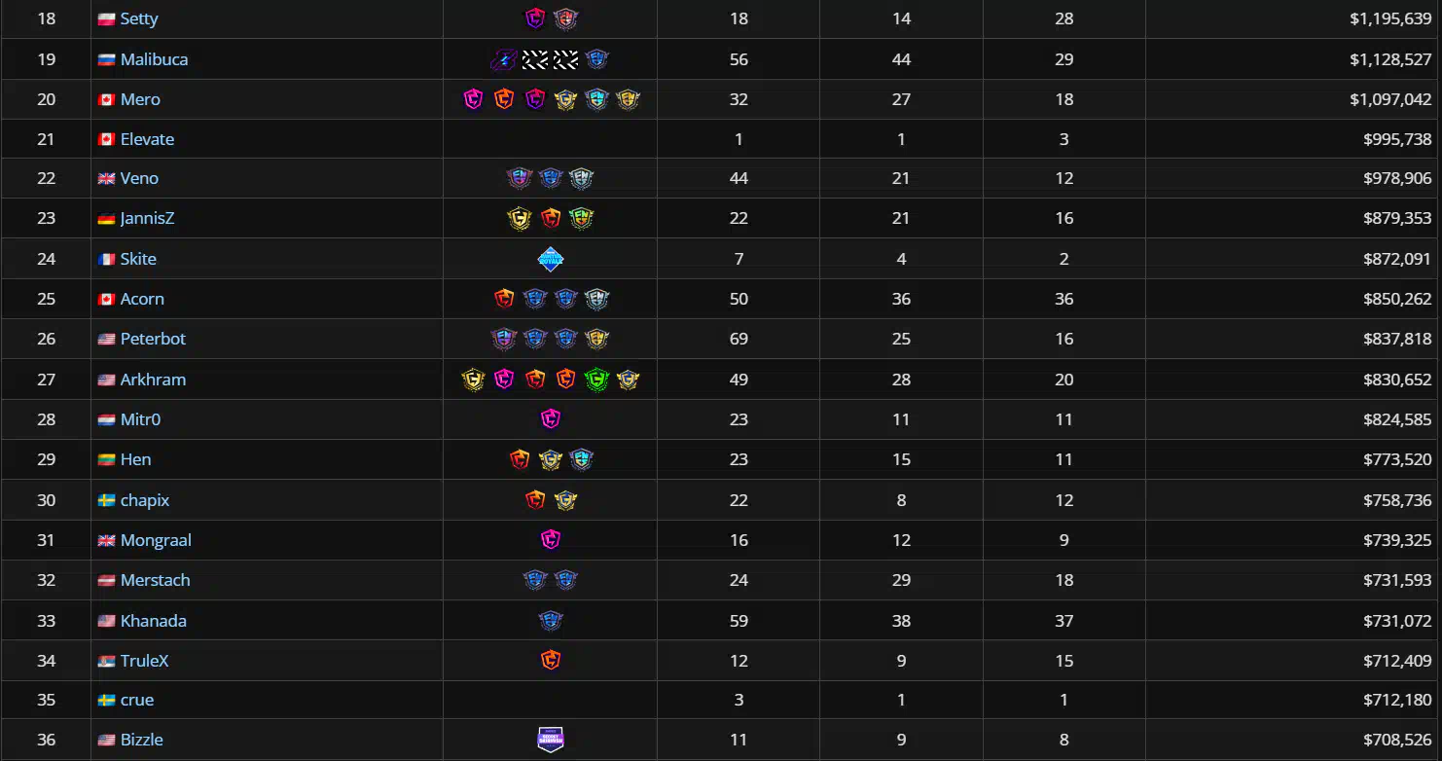Open the Mero player link
The height and width of the screenshot is (761, 1442).
pyautogui.click(x=140, y=99)
